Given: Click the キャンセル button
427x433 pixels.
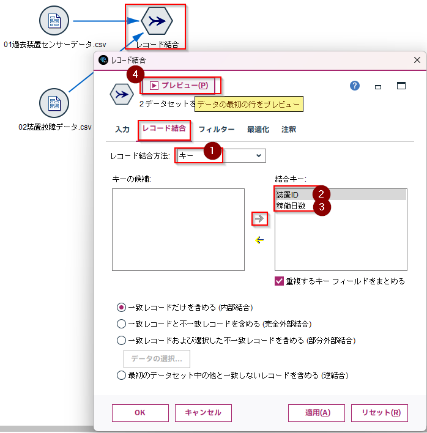Looking at the screenshot, I should [x=203, y=413].
